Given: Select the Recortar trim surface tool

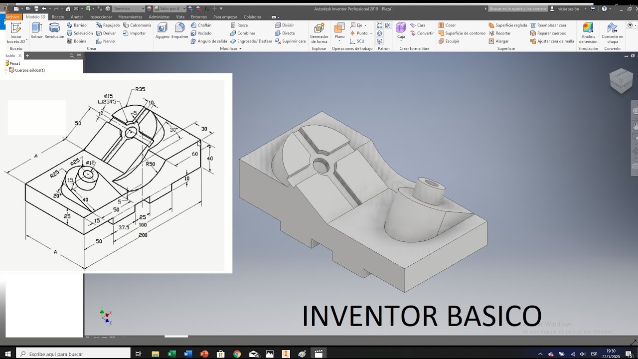Looking at the screenshot, I should pos(500,33).
